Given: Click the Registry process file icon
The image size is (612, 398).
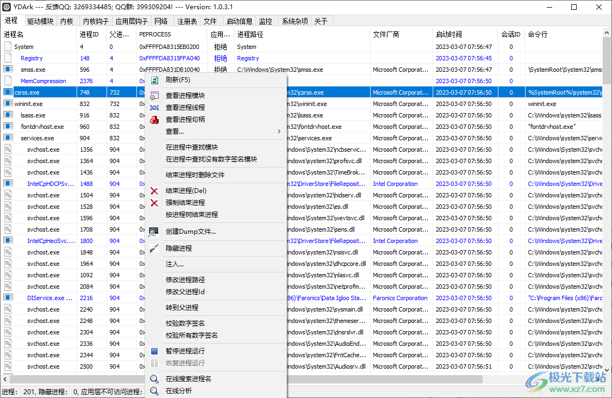Looking at the screenshot, I should [8, 58].
